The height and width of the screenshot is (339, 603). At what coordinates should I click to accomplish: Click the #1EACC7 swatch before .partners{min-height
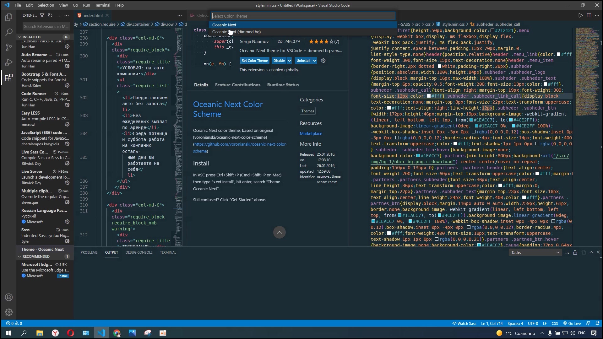point(418,156)
